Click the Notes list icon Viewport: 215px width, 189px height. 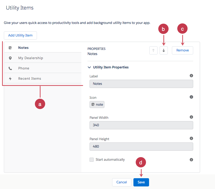click(10, 48)
